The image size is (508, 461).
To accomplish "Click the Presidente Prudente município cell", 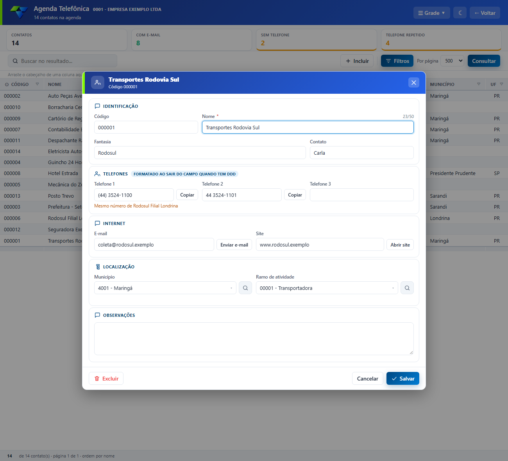I will pos(453,173).
